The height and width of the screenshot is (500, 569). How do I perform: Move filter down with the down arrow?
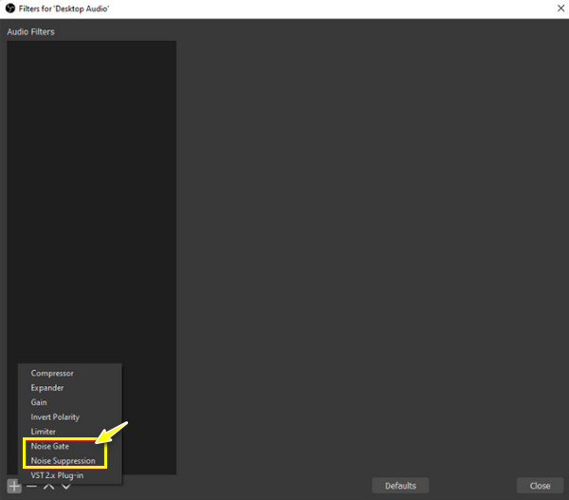[x=65, y=486]
